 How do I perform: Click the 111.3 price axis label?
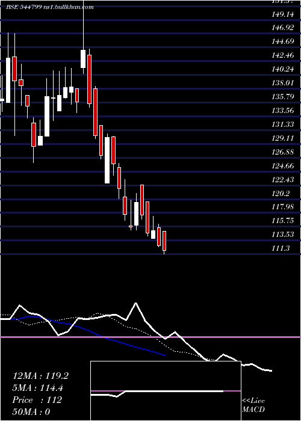[281, 248]
